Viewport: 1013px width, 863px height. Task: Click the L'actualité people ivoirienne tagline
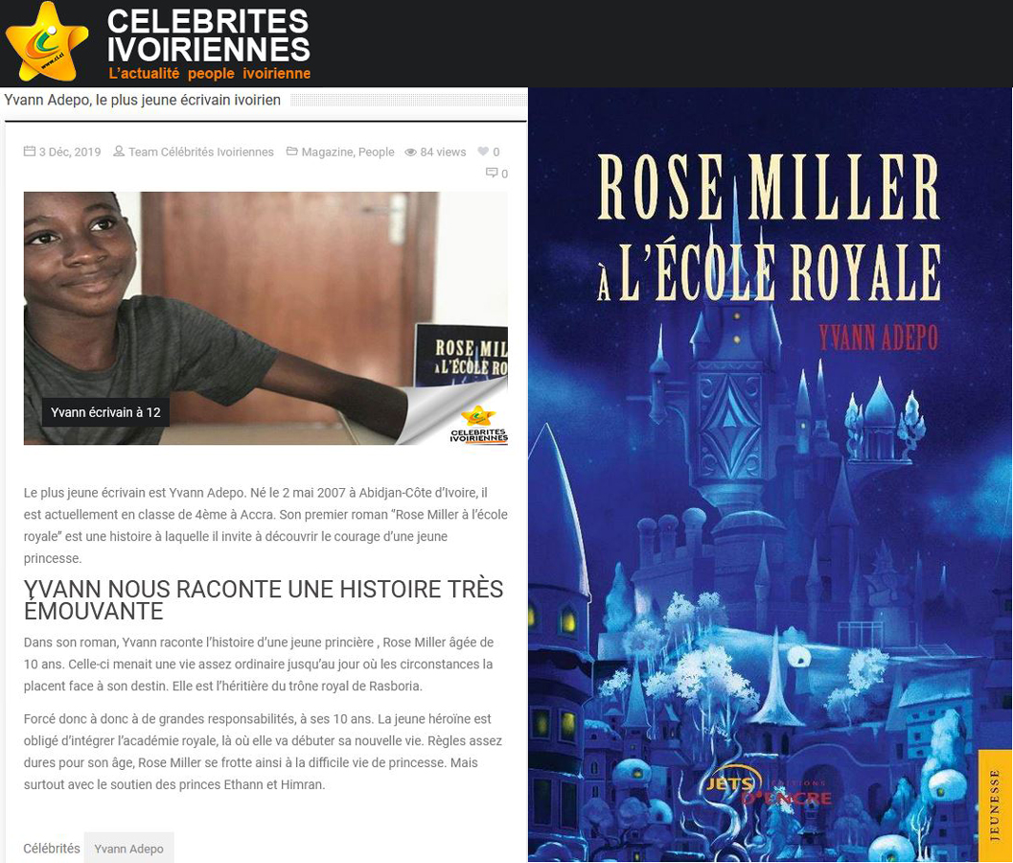[209, 74]
